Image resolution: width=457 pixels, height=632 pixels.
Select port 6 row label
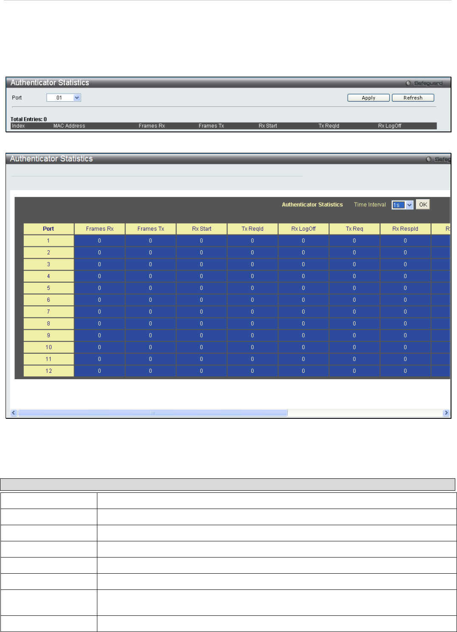click(48, 300)
